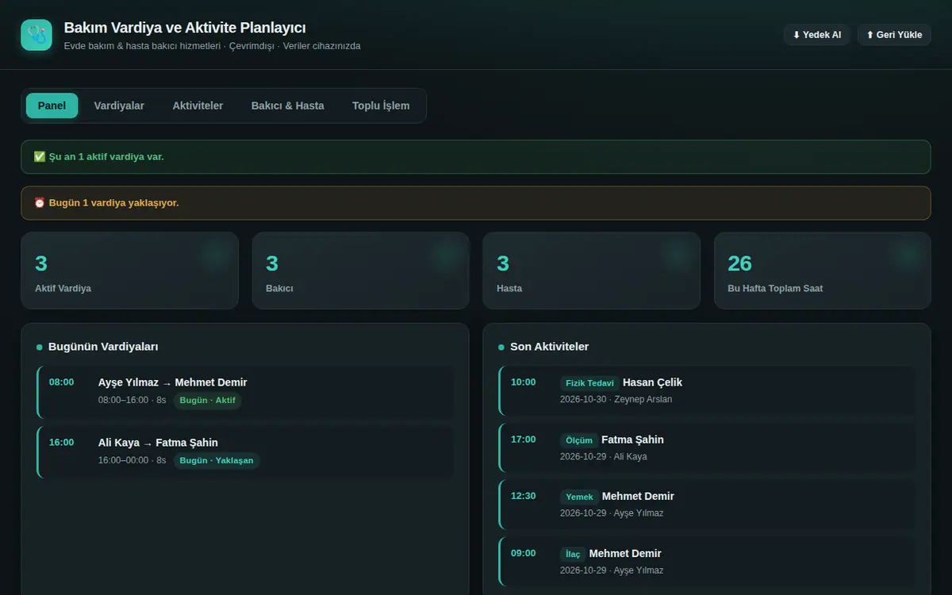
Task: Click the Bu Hafta Toplam Saat card
Action: click(823, 271)
